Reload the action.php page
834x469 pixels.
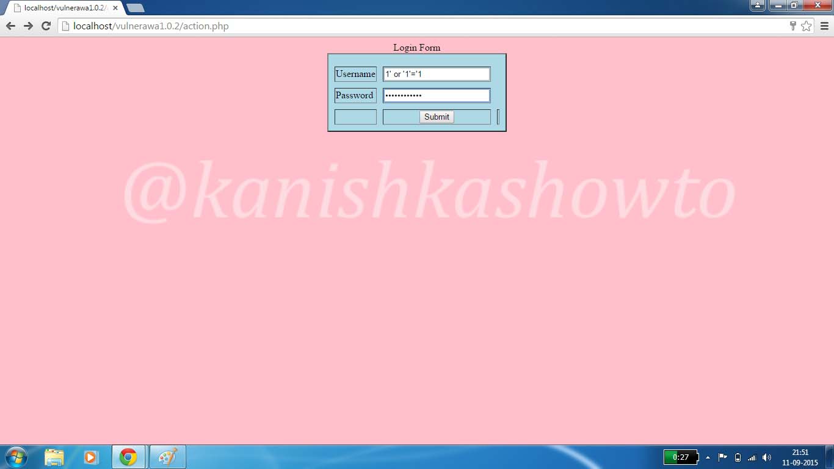46,26
